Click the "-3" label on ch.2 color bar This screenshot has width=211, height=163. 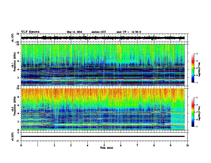(x=196, y=98)
